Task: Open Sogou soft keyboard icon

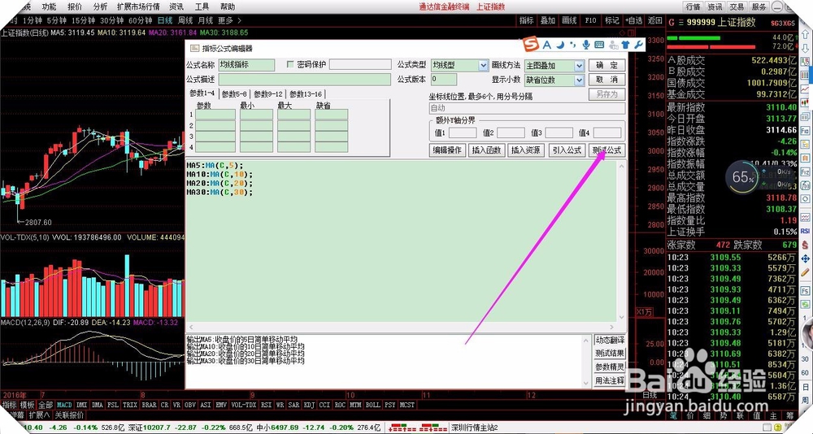Action: click(x=599, y=46)
